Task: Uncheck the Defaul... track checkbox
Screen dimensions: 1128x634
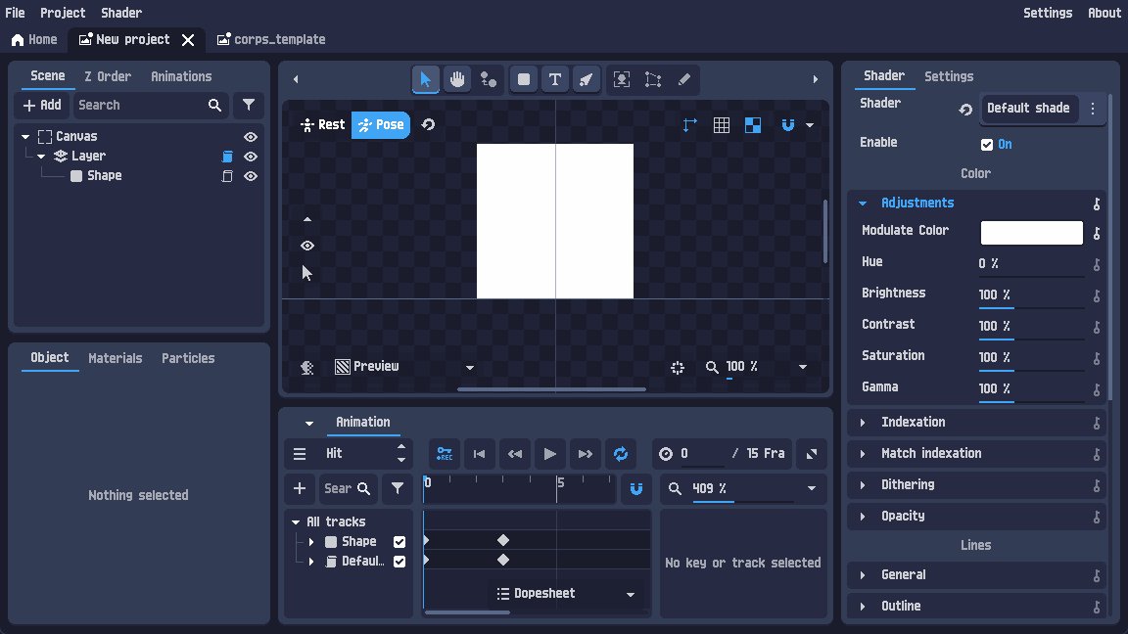Action: (399, 562)
